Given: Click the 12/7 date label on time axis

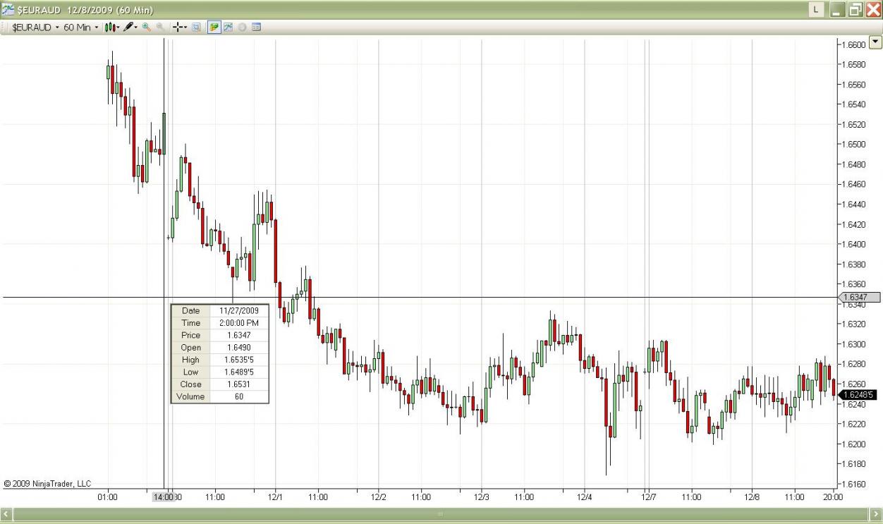Looking at the screenshot, I should 648,497.
